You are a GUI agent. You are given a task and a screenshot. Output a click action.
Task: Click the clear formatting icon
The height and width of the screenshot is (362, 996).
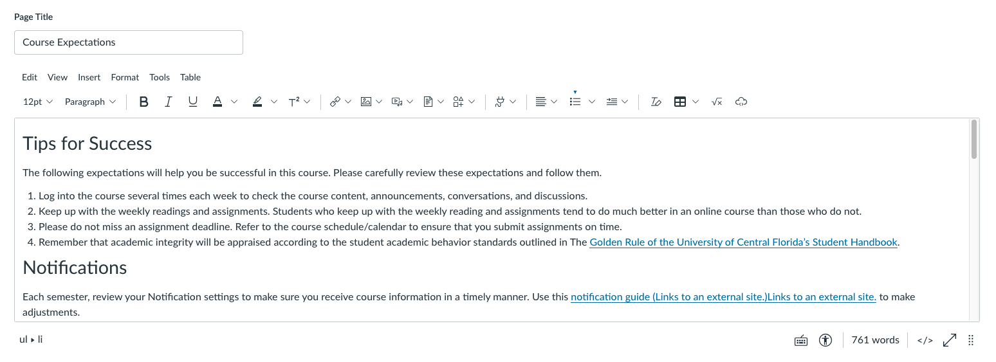(x=656, y=102)
